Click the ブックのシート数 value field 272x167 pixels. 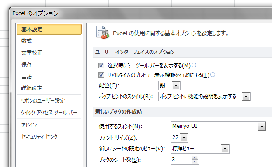tap(181, 160)
